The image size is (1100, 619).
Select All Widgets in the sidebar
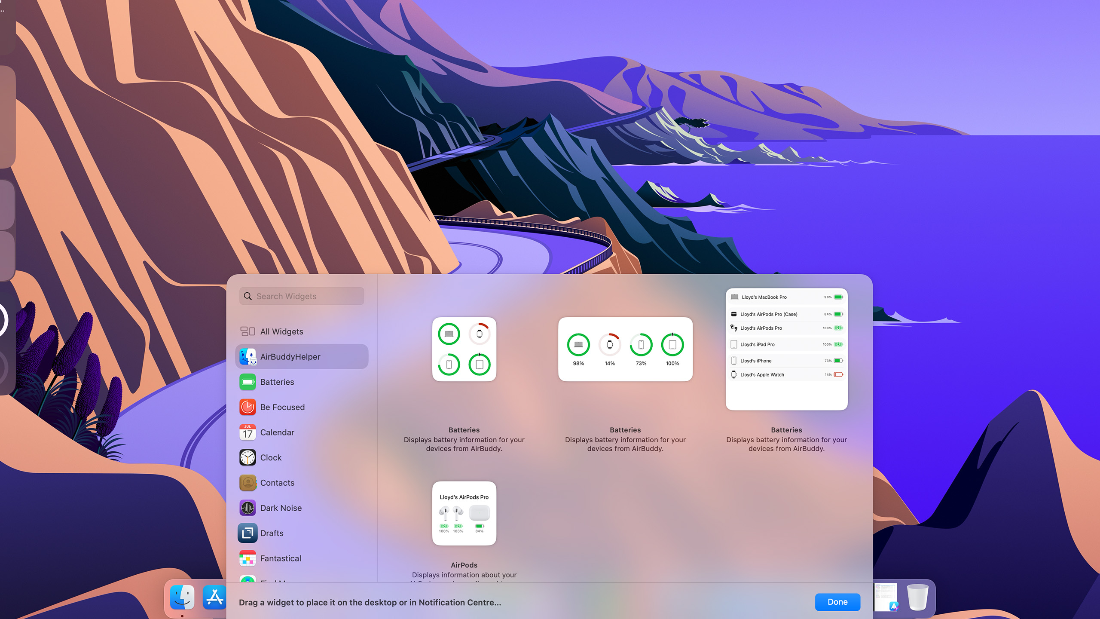coord(302,331)
